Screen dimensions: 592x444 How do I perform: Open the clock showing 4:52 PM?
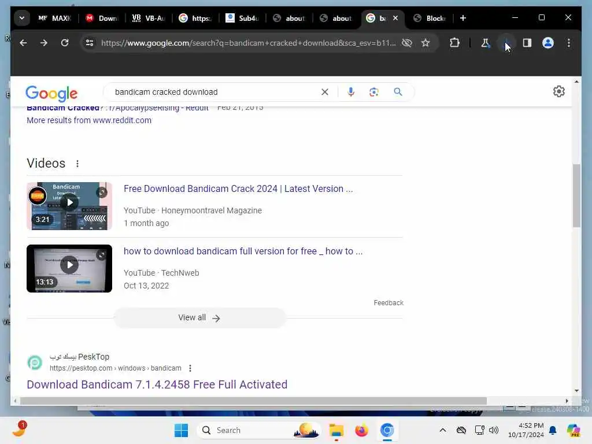tap(526, 430)
